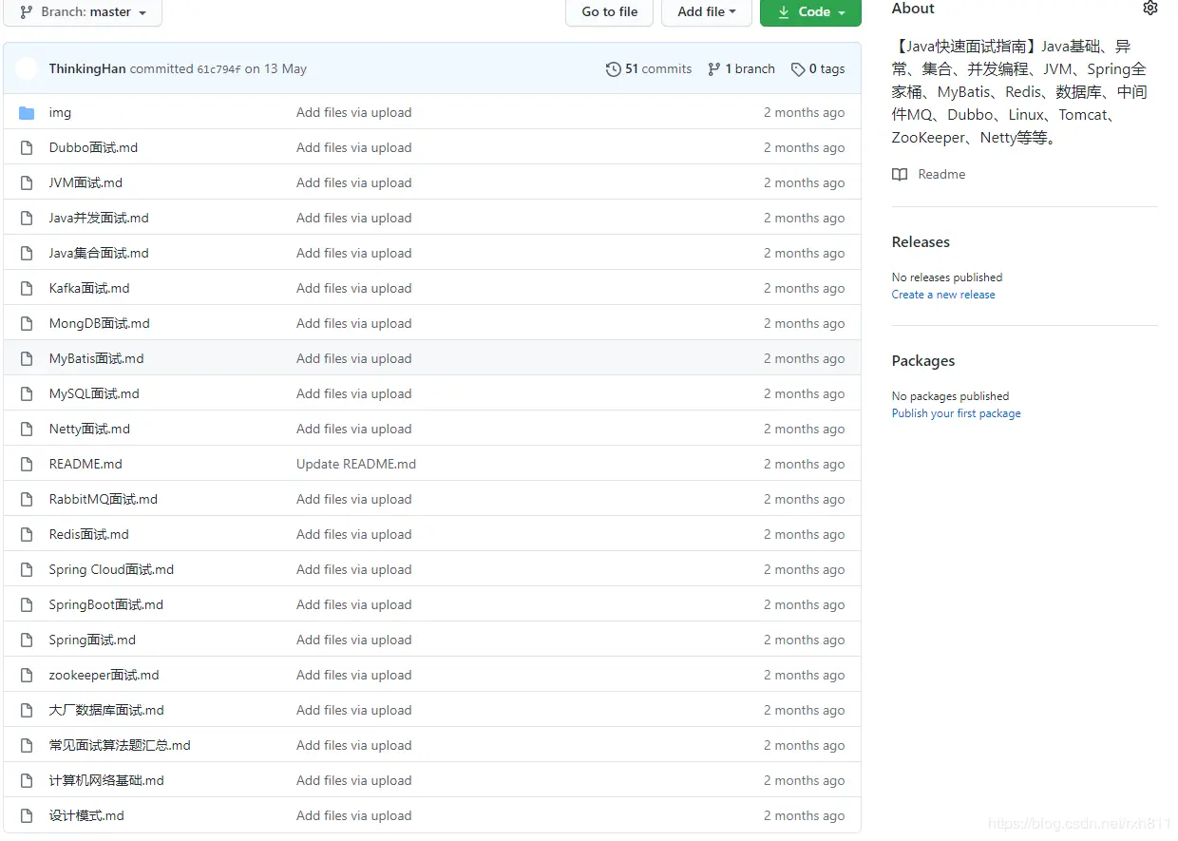Screen dimensions: 1178x841
Task: Open 设计模式.md file
Action: pos(86,815)
